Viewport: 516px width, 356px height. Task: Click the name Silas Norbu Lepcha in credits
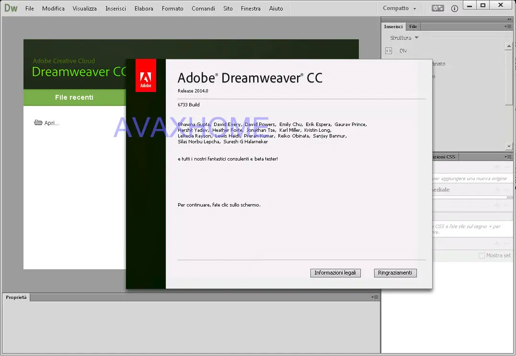tap(198, 142)
